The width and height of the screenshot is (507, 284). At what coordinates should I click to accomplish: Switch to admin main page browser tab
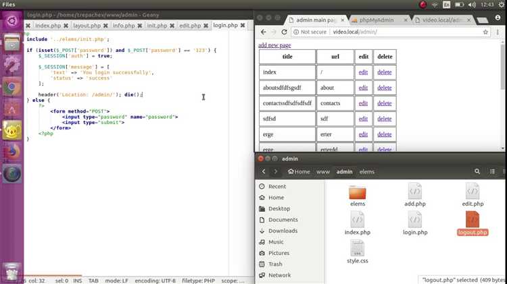[315, 20]
